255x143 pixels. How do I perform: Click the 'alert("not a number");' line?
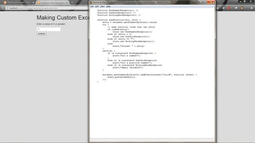(x=127, y=56)
